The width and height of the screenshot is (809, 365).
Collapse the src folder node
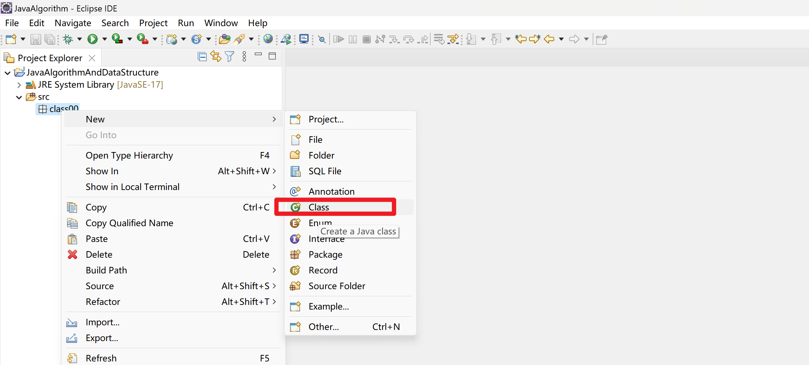point(19,97)
